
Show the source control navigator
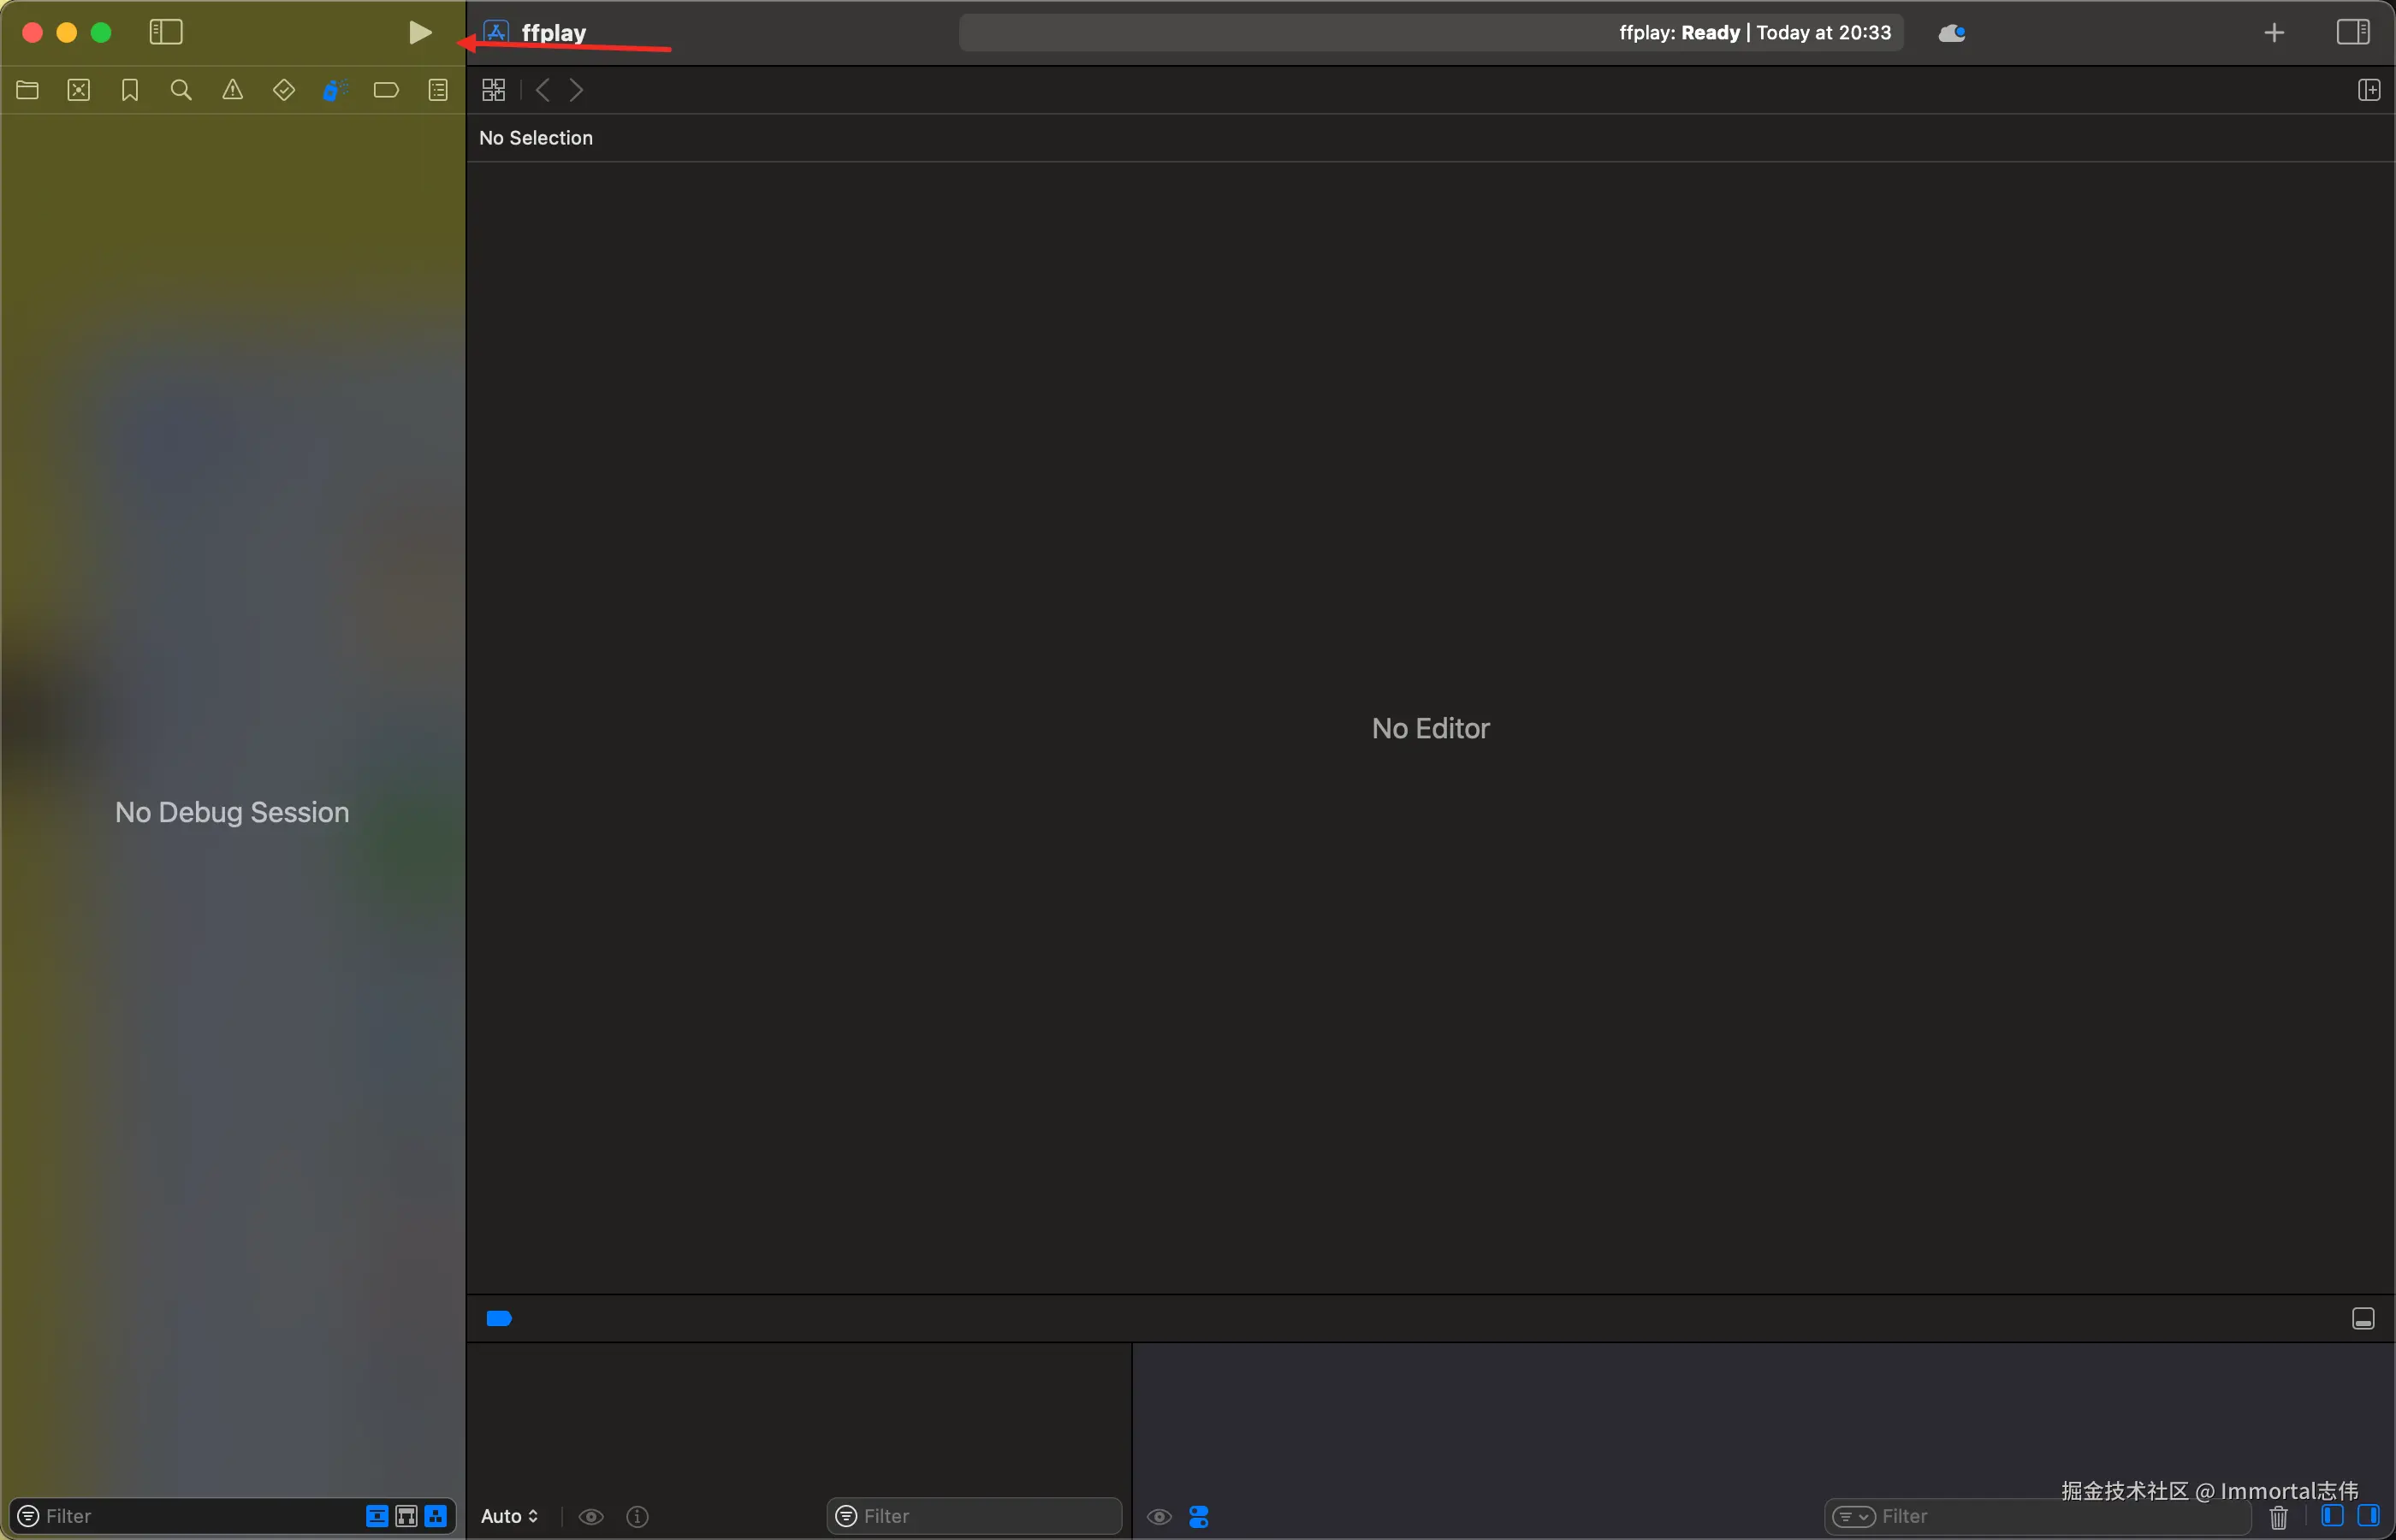[79, 91]
